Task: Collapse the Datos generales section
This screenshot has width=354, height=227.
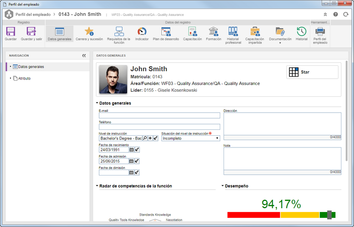Action: 97,103
